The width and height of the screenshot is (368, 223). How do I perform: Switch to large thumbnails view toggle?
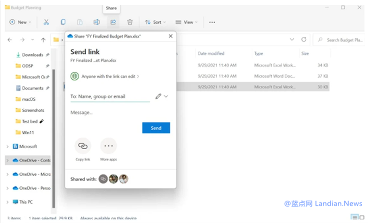click(x=362, y=217)
